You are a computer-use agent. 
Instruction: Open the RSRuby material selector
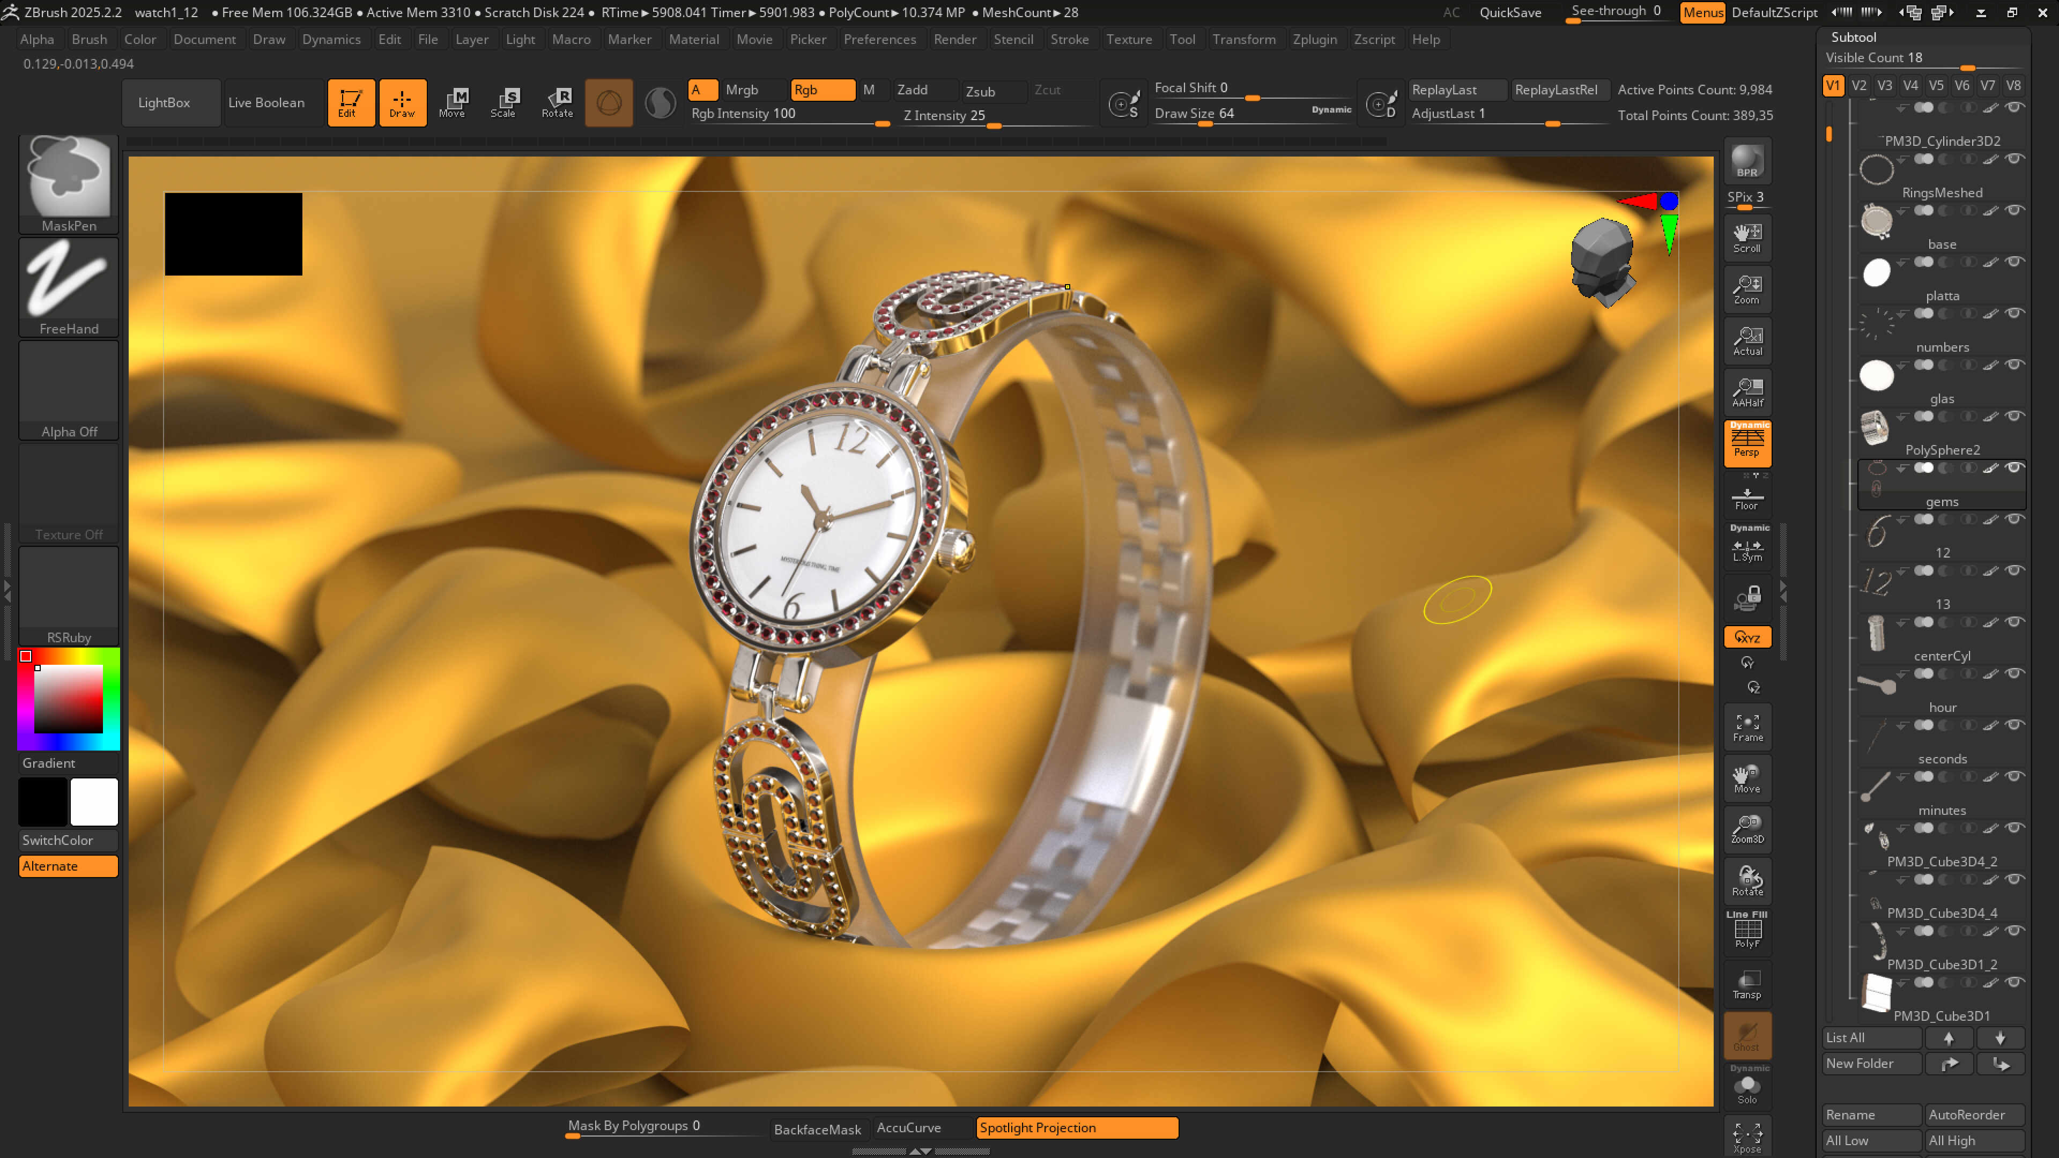coord(69,596)
